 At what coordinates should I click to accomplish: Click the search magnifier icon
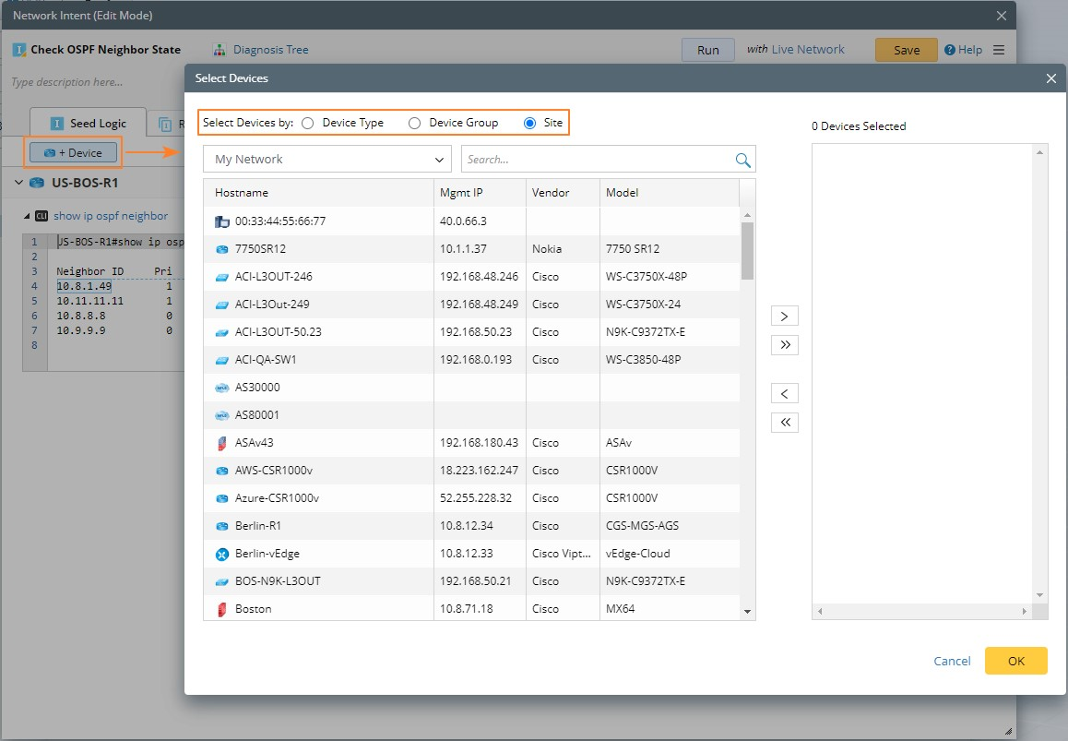(742, 160)
